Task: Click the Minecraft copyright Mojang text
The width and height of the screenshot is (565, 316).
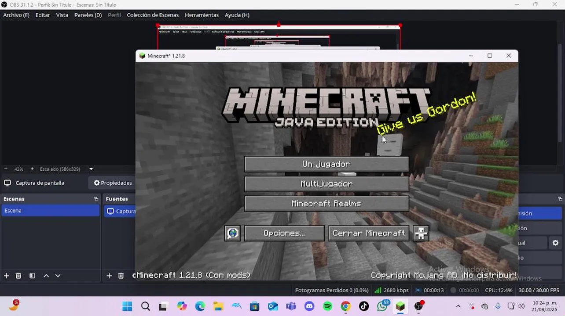Action: point(444,275)
